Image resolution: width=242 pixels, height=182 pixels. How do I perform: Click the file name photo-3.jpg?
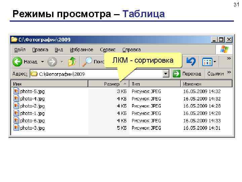32,128
